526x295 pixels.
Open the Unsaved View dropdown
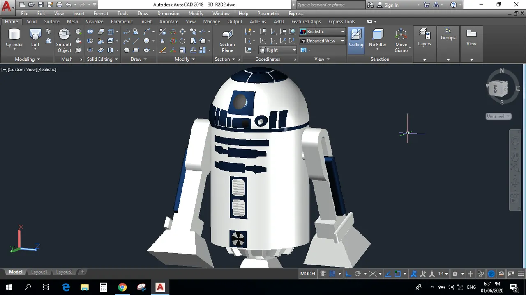click(x=322, y=41)
